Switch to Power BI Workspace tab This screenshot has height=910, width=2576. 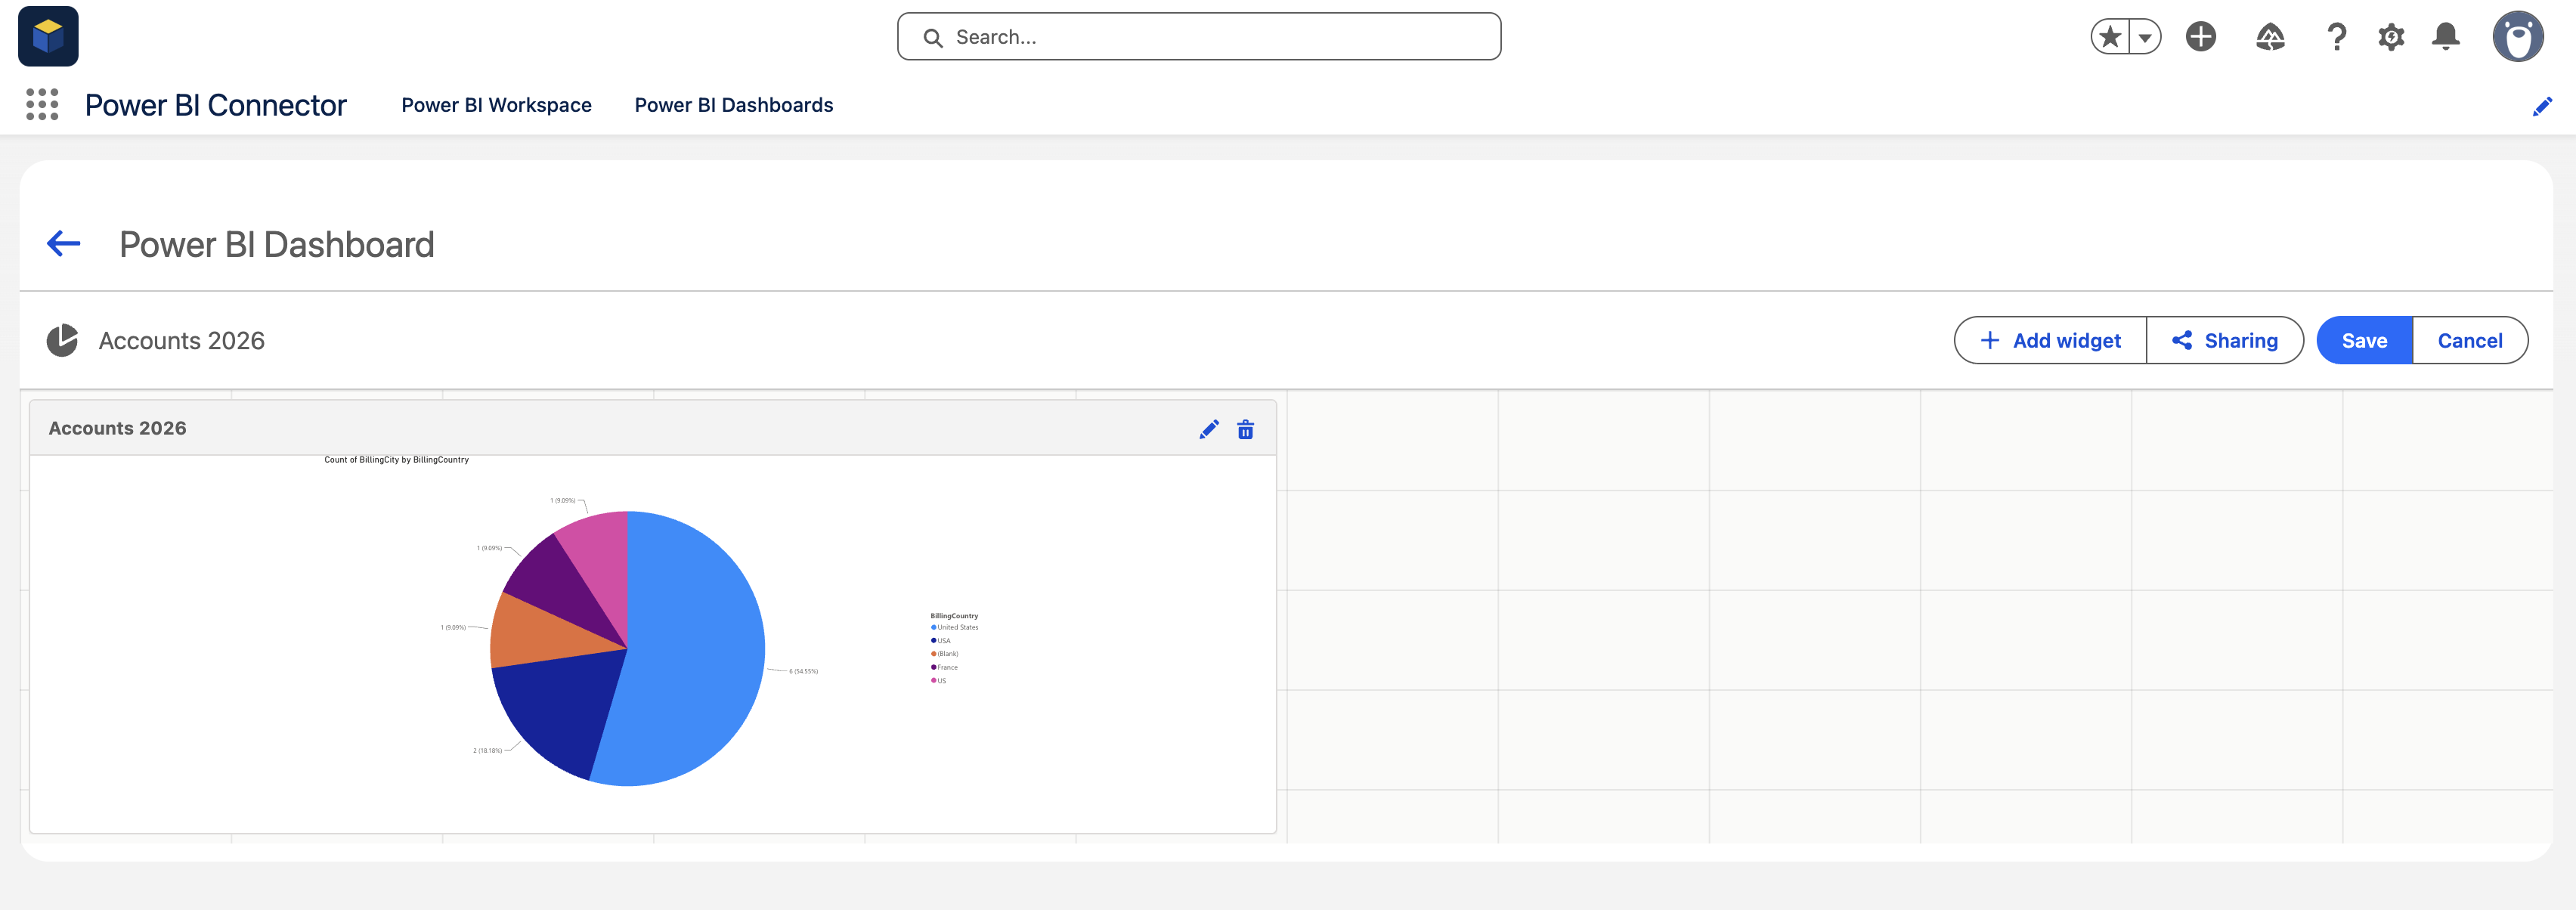point(496,105)
